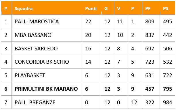Select the PALL. MAROSTICA team name
The height and width of the screenshot is (110, 176).
pos(37,22)
